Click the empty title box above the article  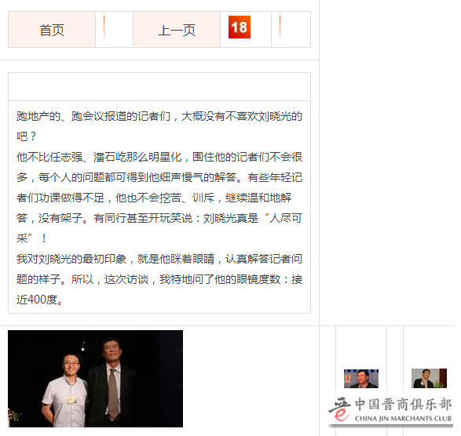(x=159, y=87)
